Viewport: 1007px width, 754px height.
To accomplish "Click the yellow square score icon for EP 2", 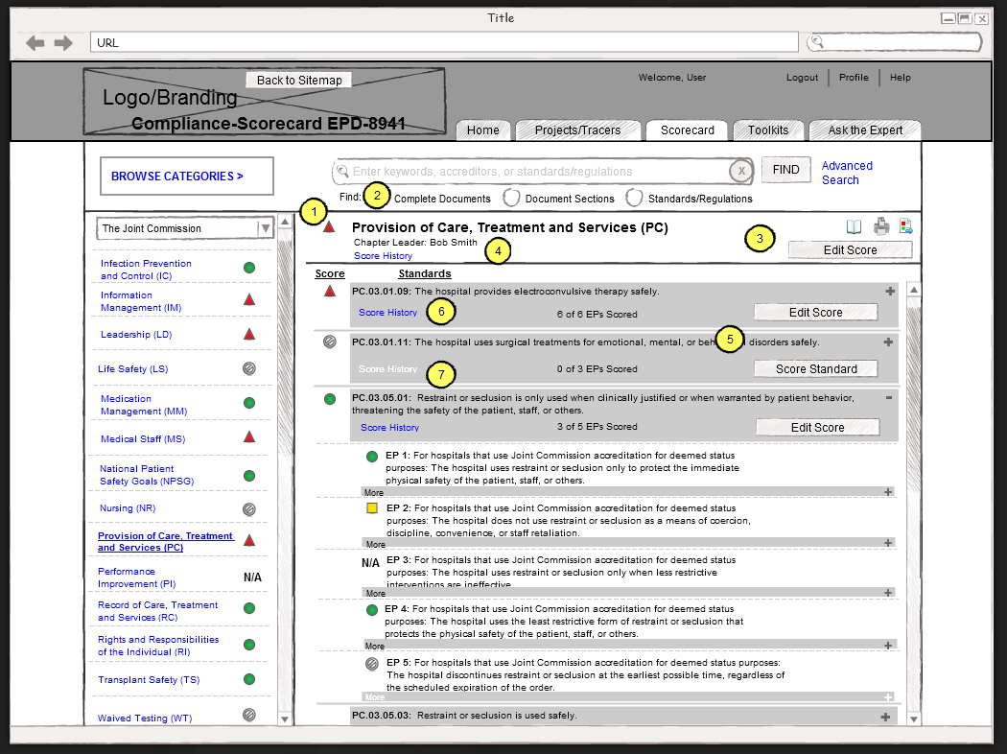I will [x=371, y=508].
